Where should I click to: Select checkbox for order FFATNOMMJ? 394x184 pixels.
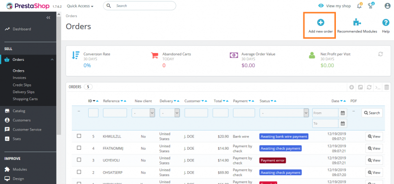79,148
